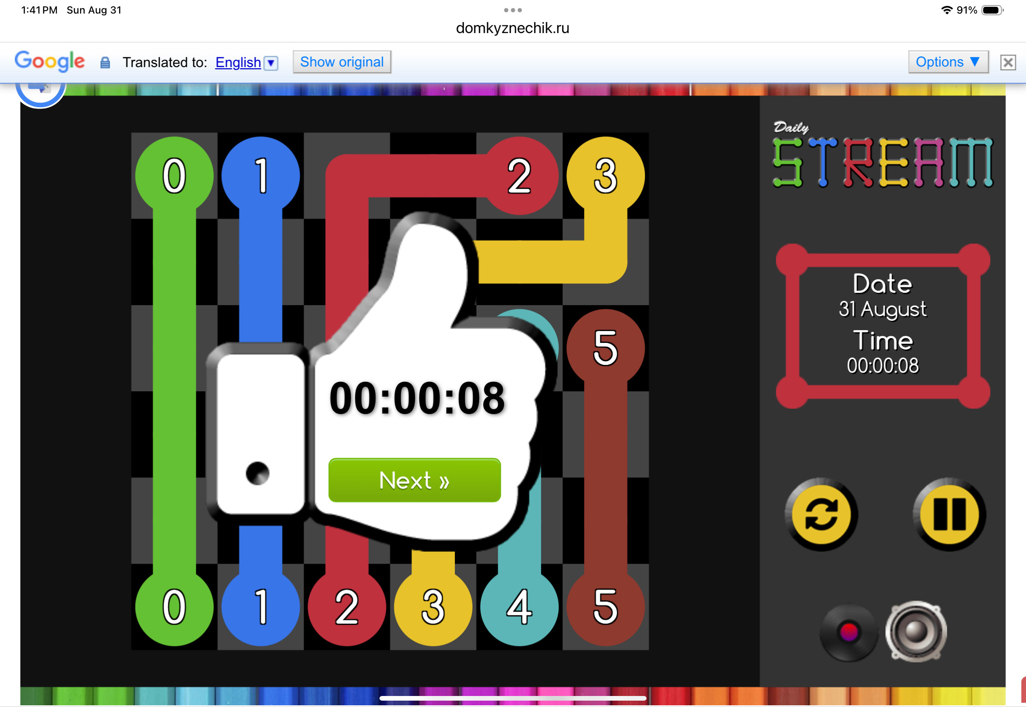Viewport: 1026px width, 707px height.
Task: Select the bottom green 0 node
Action: (x=174, y=607)
